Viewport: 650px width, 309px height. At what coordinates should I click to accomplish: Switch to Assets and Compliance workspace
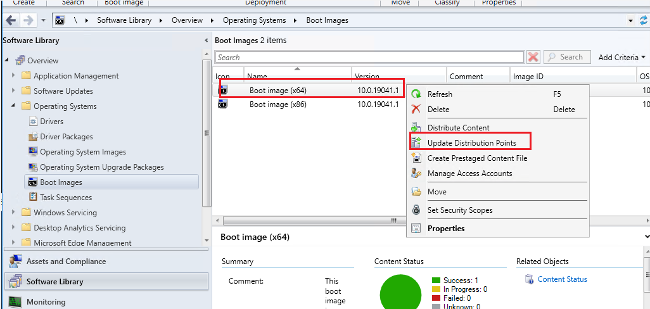106,262
